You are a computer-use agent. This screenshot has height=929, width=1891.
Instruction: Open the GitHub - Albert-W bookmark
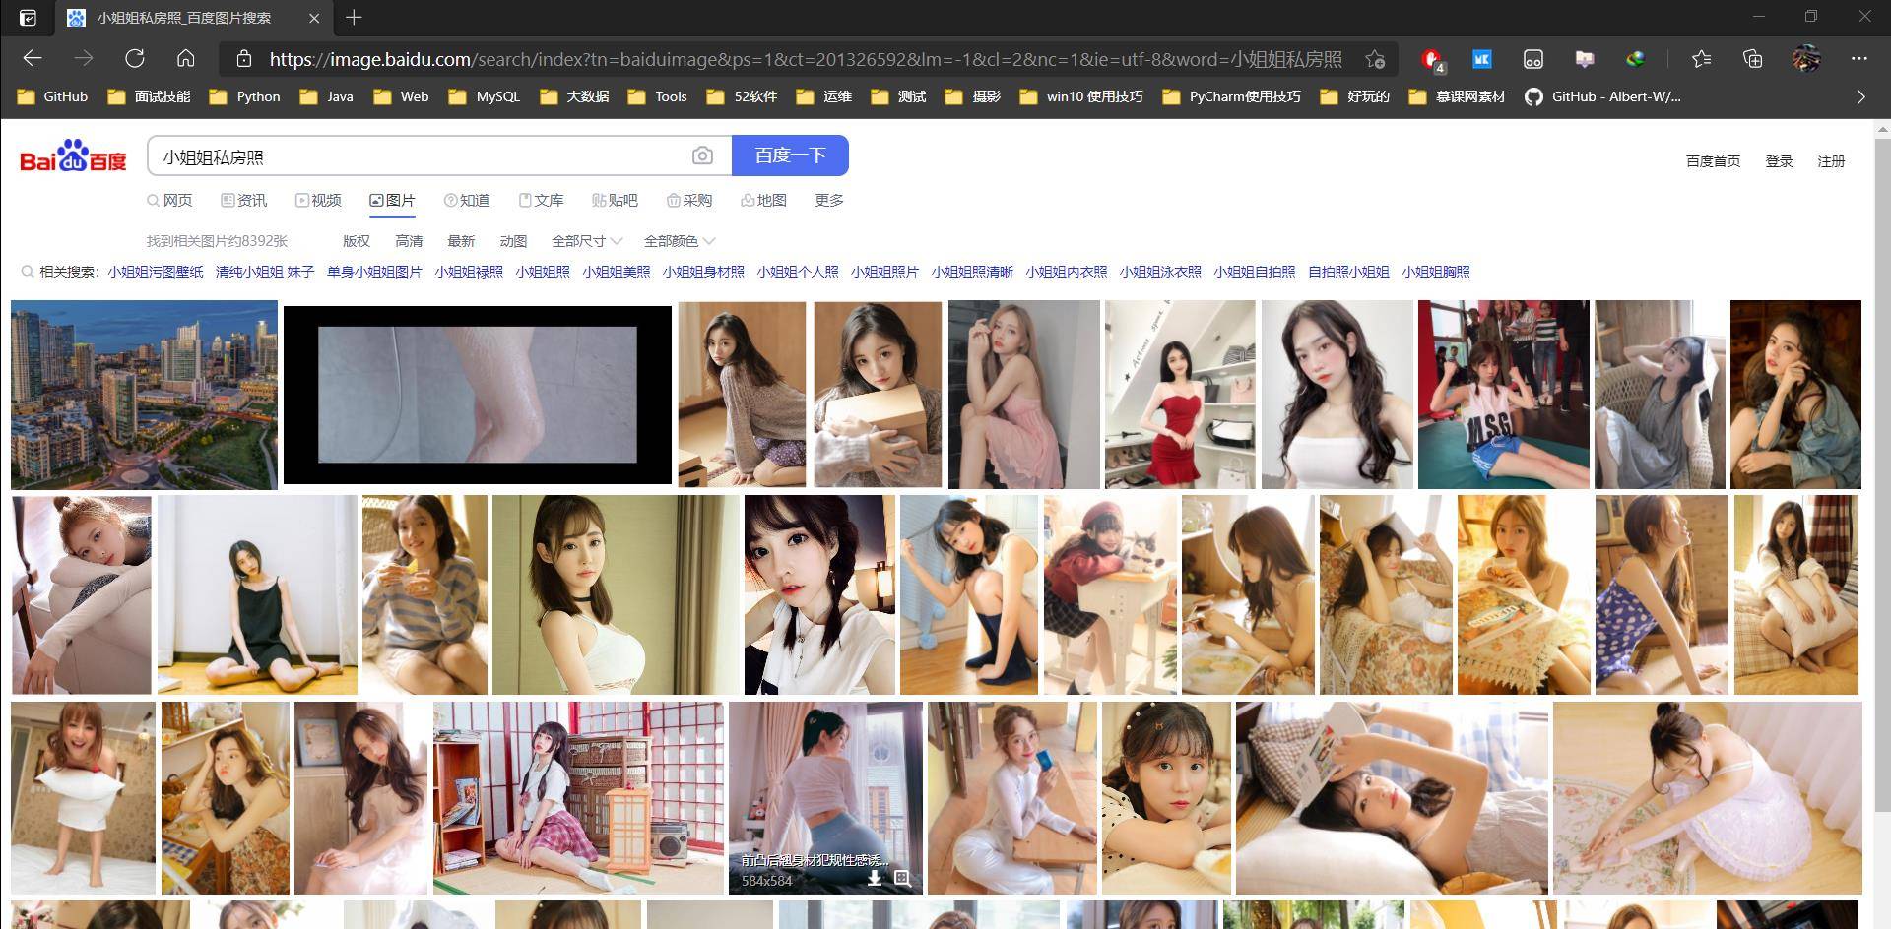(x=1602, y=96)
